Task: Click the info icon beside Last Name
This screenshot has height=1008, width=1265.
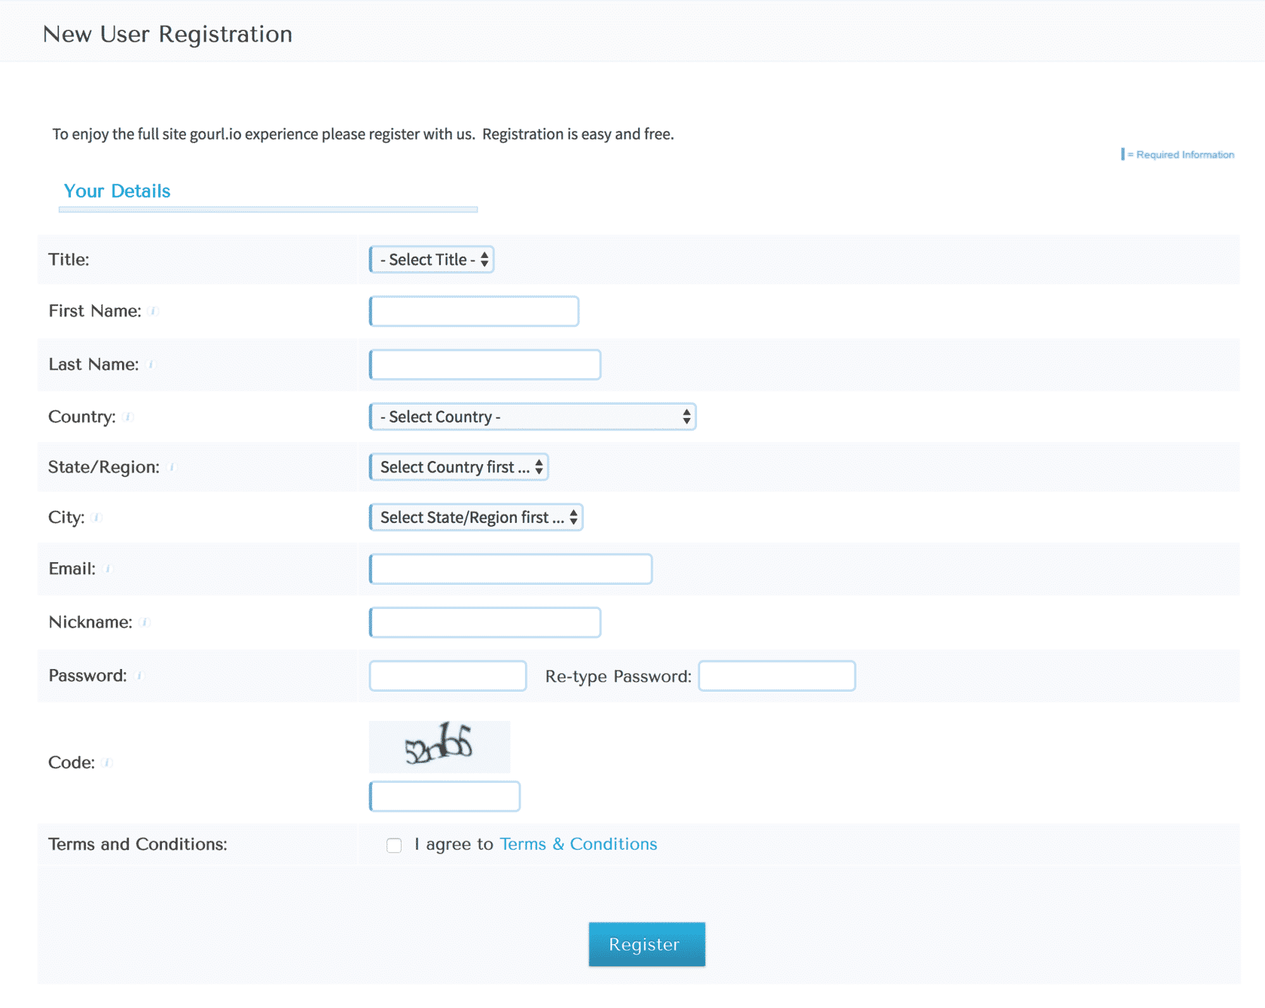Action: (x=151, y=365)
